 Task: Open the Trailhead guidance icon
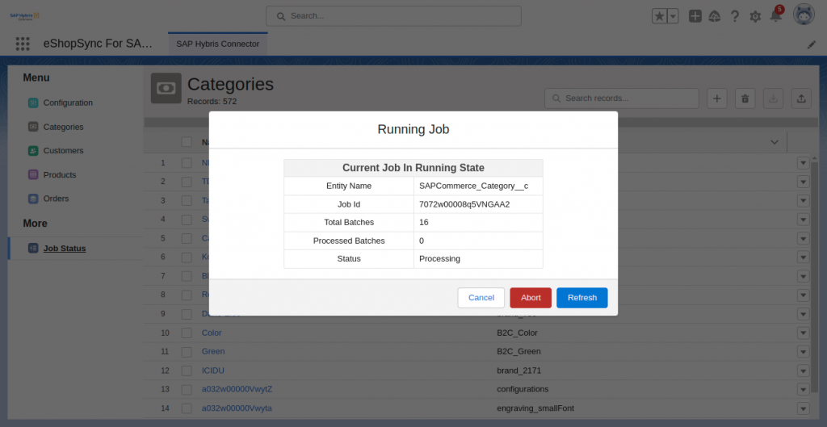click(x=715, y=16)
